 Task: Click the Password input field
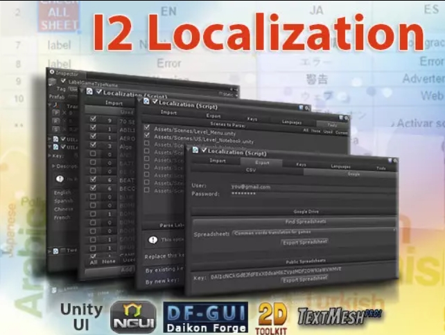pos(313,194)
